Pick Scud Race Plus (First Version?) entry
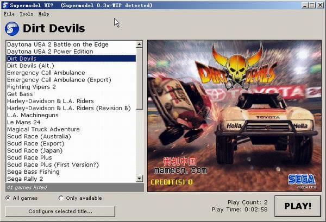Screen dimensions: 326x222 click(53, 165)
